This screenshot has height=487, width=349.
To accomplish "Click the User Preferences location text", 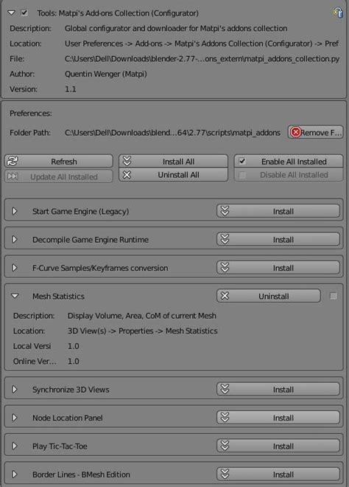I will (202, 44).
